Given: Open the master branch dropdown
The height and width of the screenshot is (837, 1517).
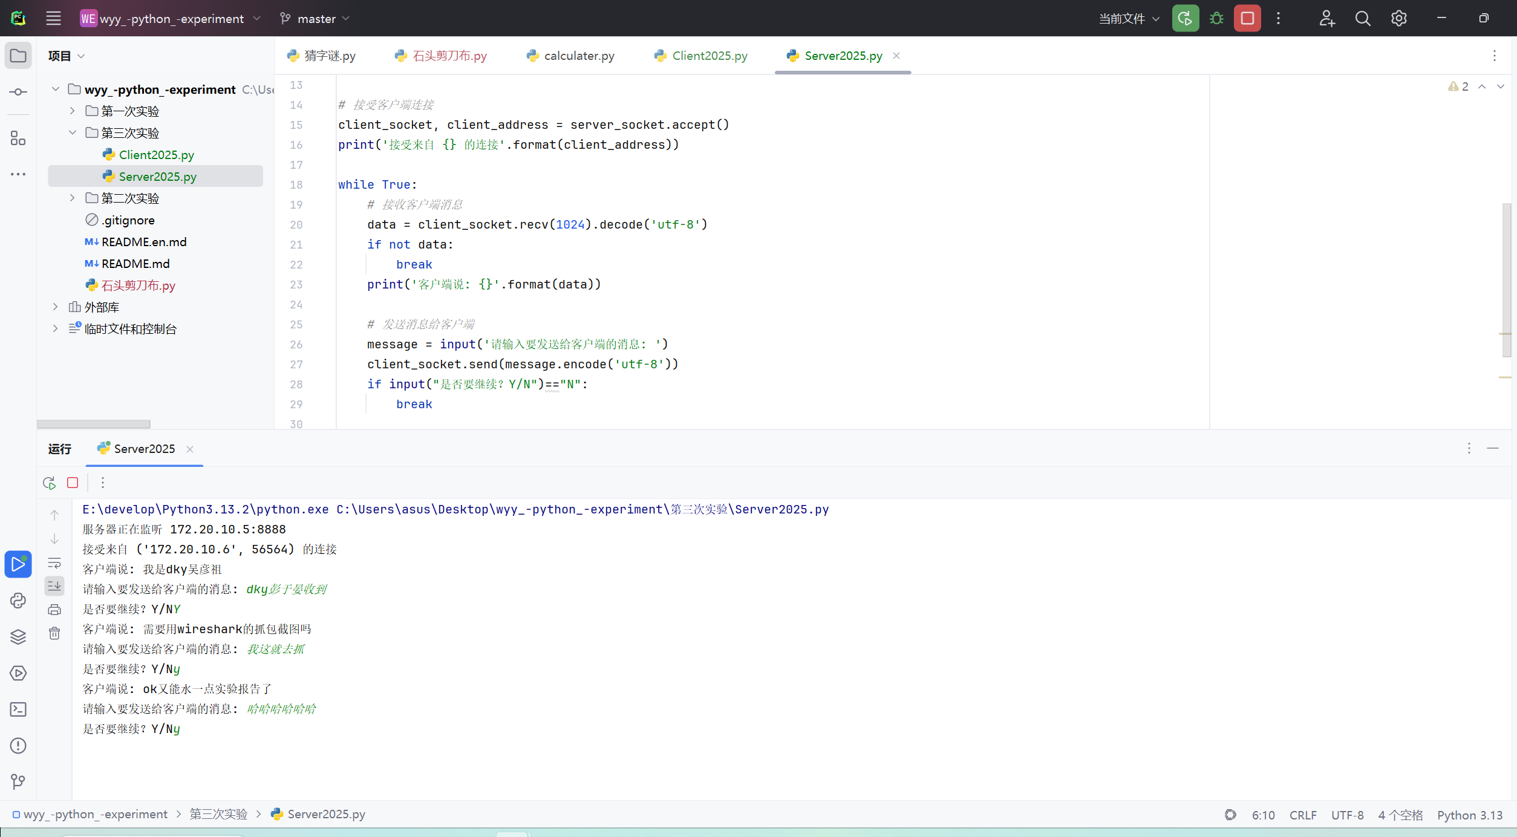Looking at the screenshot, I should tap(316, 19).
